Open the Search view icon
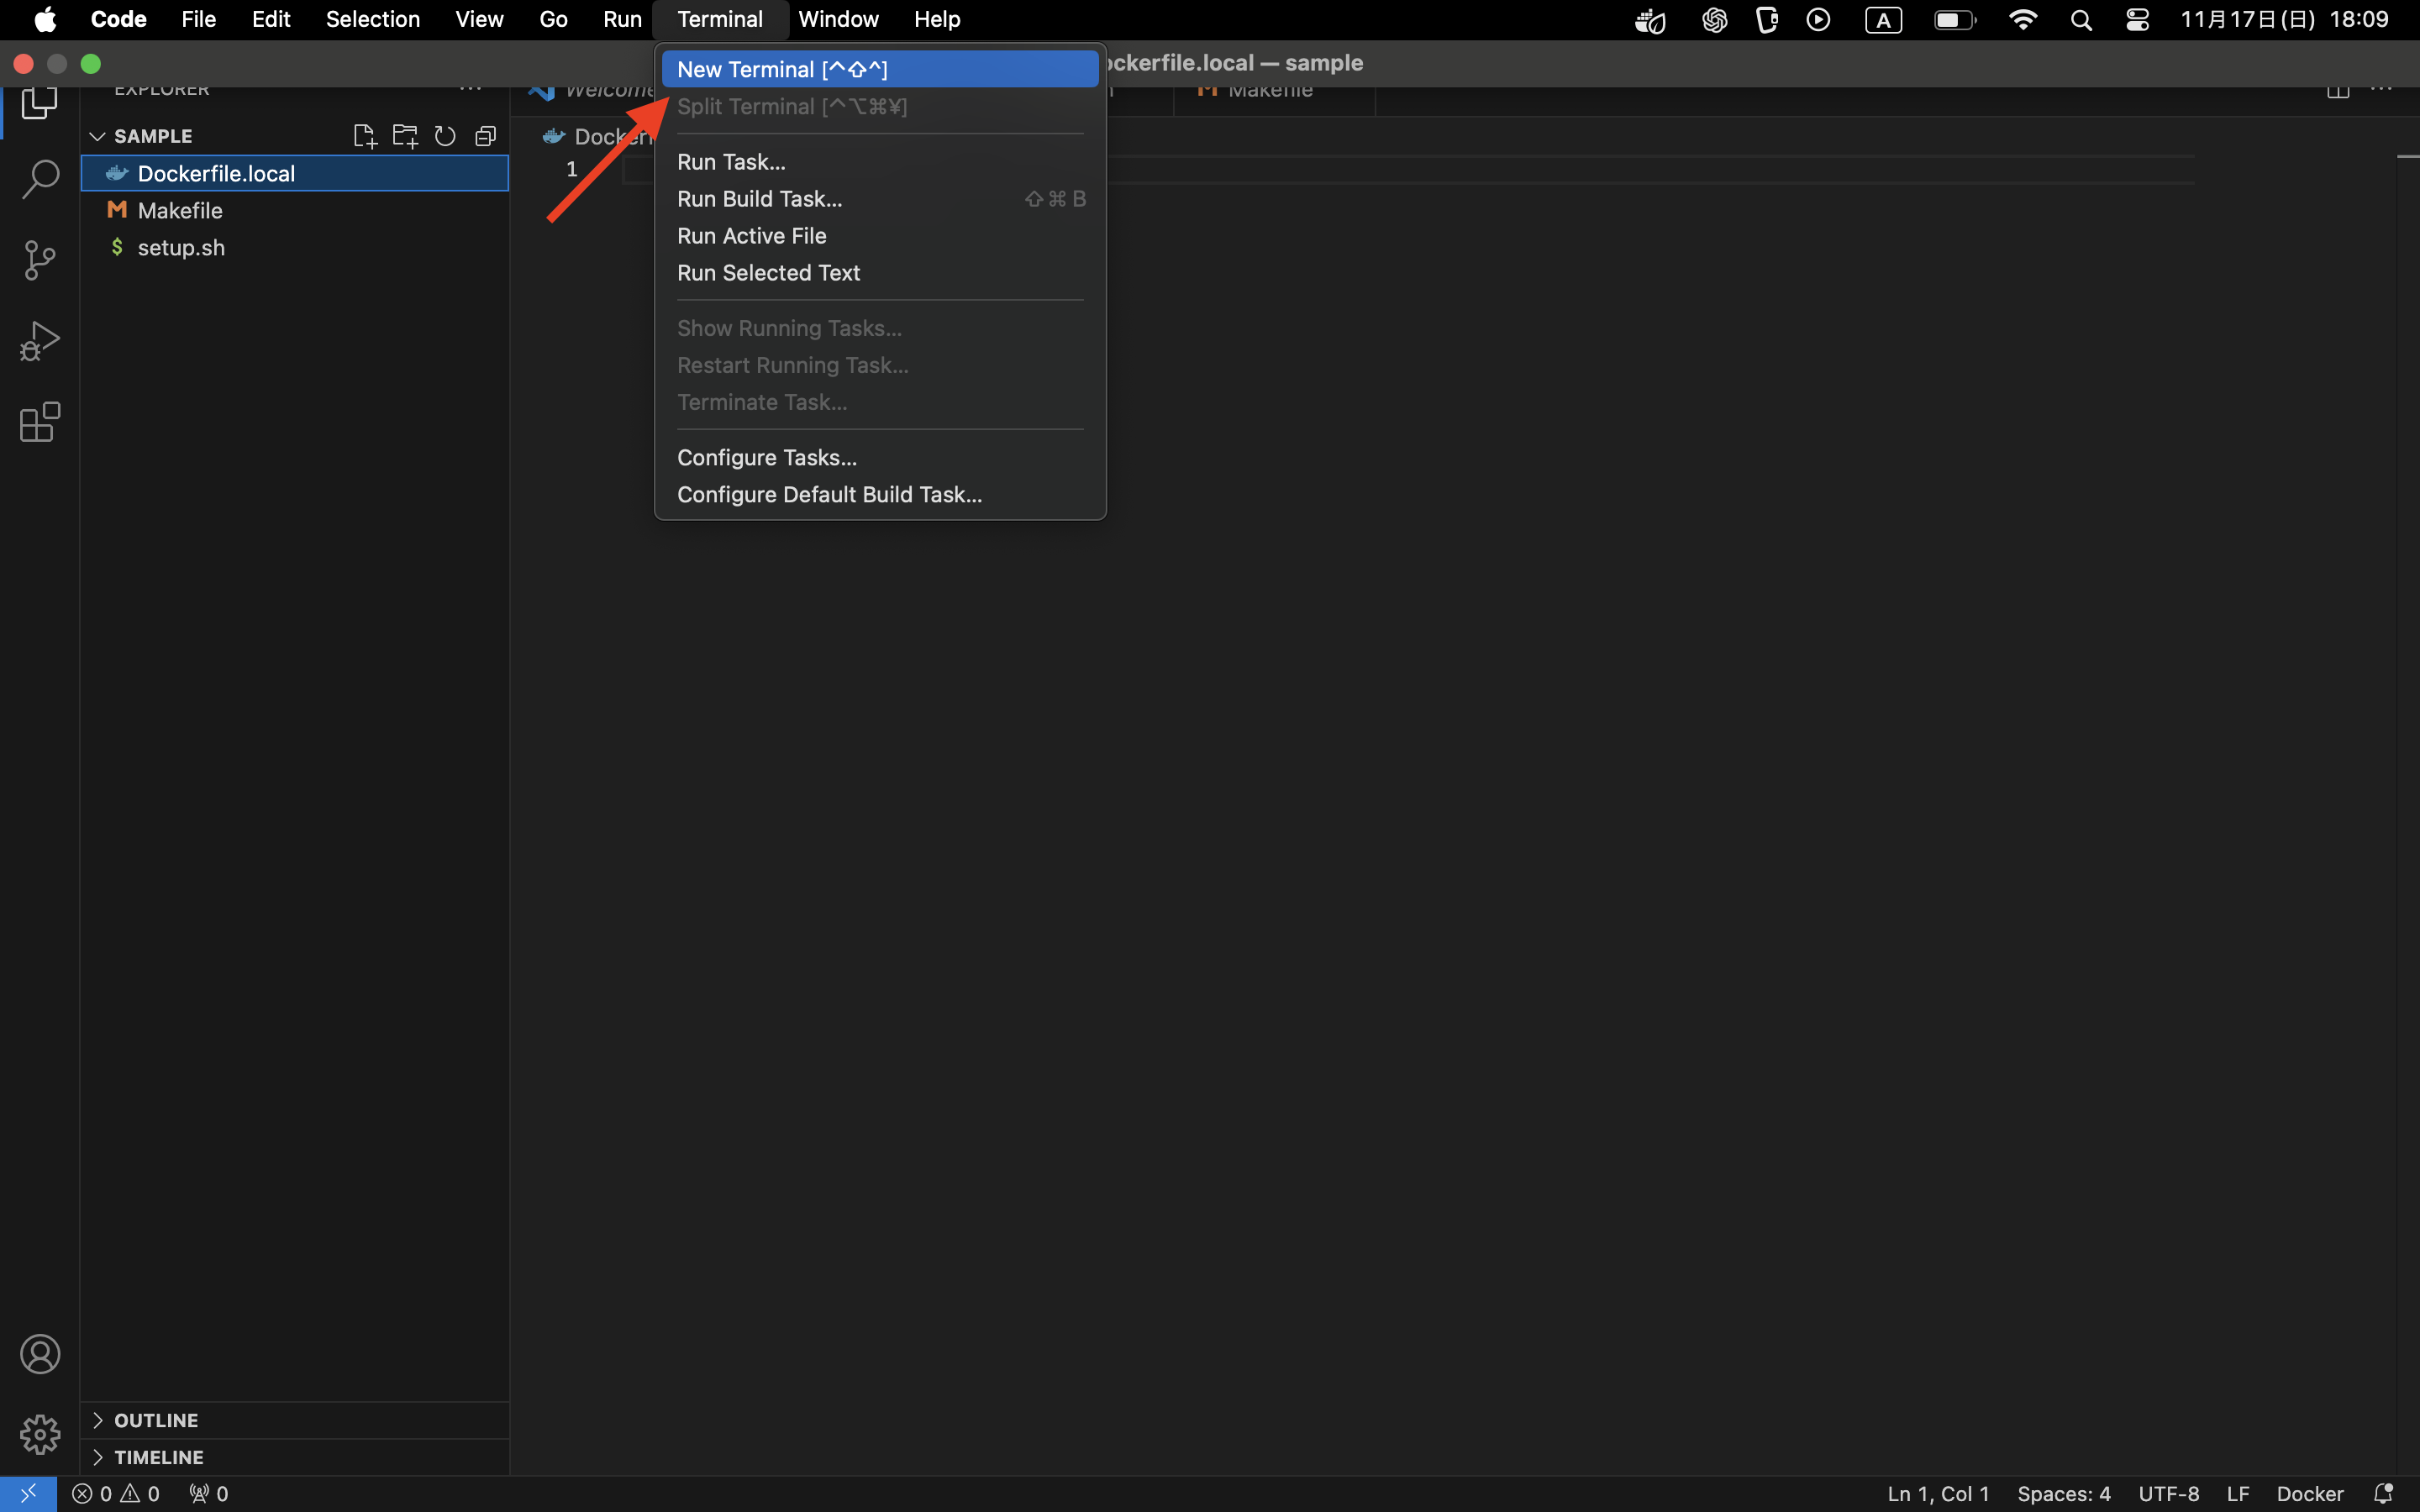Image resolution: width=2420 pixels, height=1512 pixels. click(40, 180)
